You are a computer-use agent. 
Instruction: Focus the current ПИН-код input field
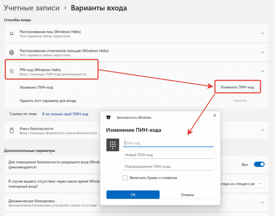tap(168, 143)
